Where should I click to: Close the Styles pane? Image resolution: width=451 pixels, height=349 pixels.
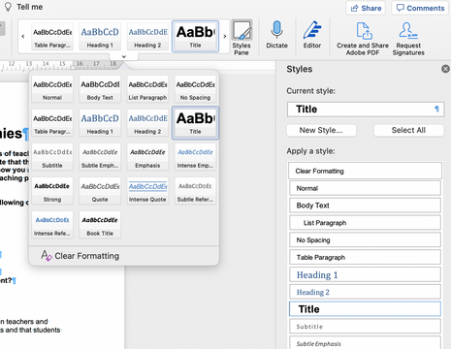point(445,69)
